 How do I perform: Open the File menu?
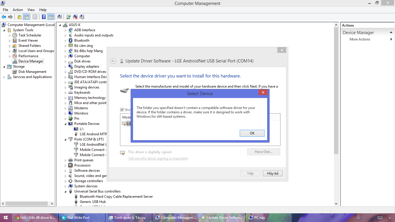5,10
